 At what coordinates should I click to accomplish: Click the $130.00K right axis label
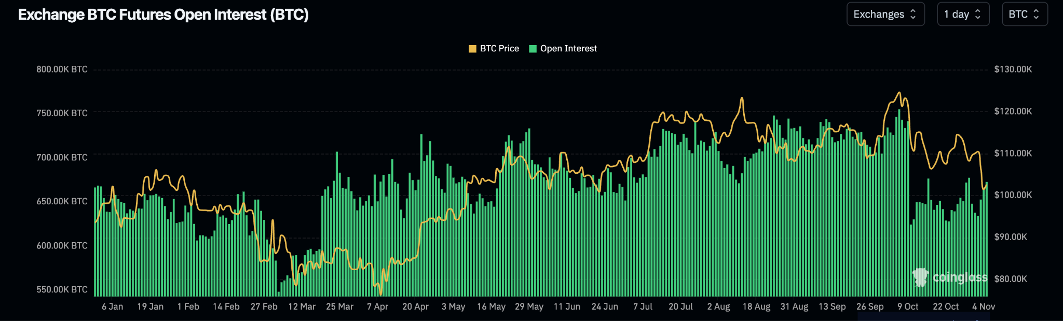[1013, 69]
